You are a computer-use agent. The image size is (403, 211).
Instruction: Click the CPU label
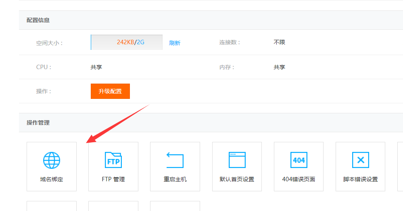(x=44, y=67)
